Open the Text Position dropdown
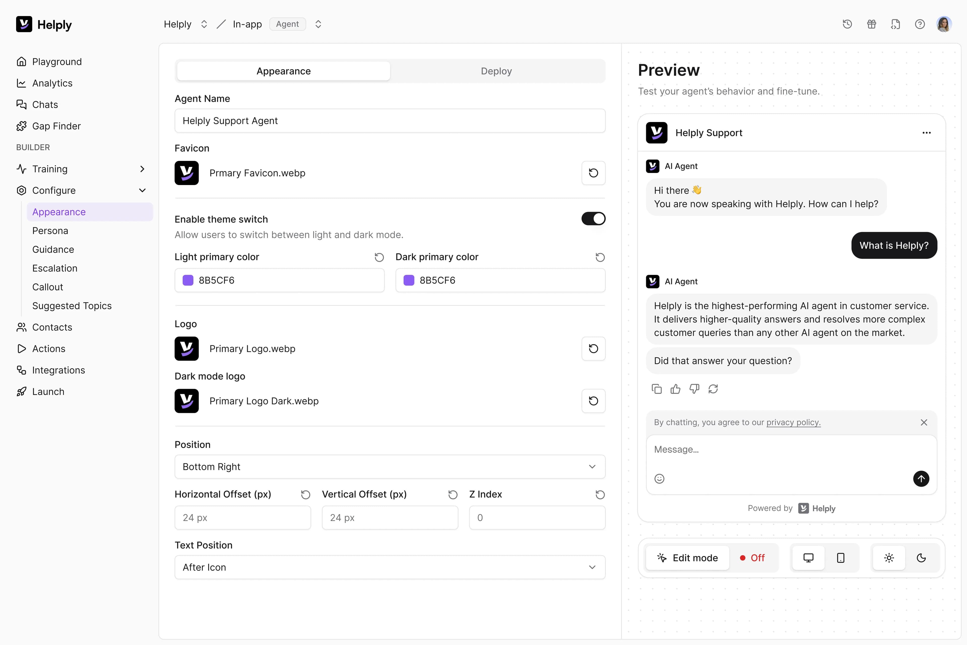967x645 pixels. point(390,567)
